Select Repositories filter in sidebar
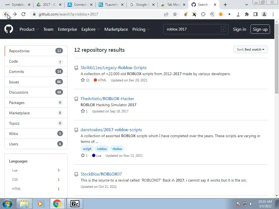Viewport: 279px width, 209px height. [36, 51]
